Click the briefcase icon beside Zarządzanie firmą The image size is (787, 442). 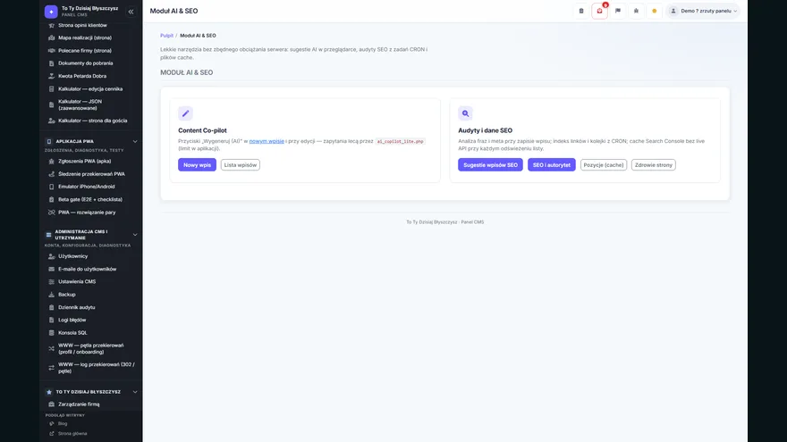click(x=51, y=404)
